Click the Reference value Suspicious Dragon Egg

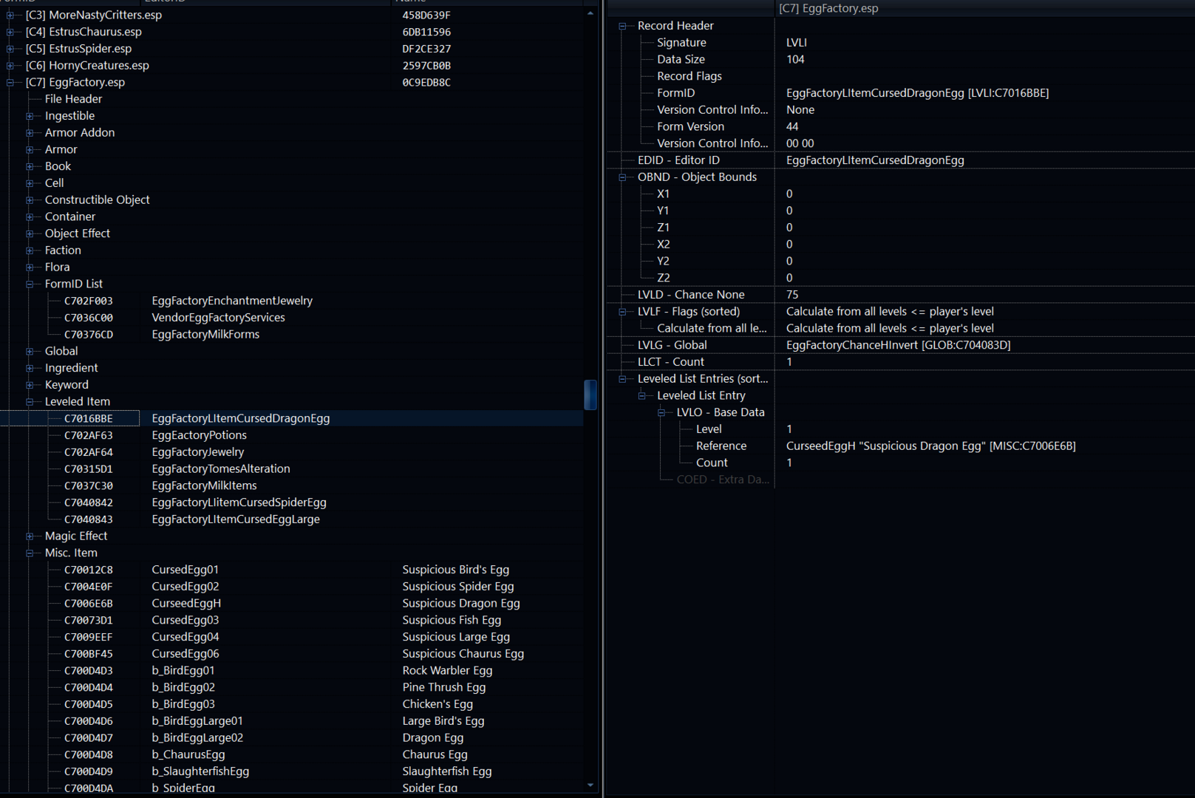point(930,446)
